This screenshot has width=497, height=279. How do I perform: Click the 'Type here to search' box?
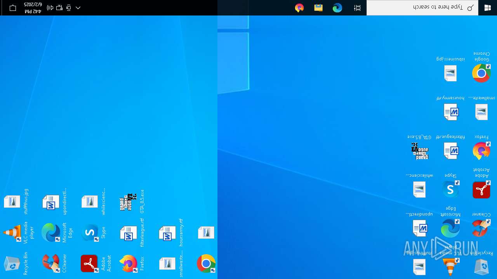point(423,8)
